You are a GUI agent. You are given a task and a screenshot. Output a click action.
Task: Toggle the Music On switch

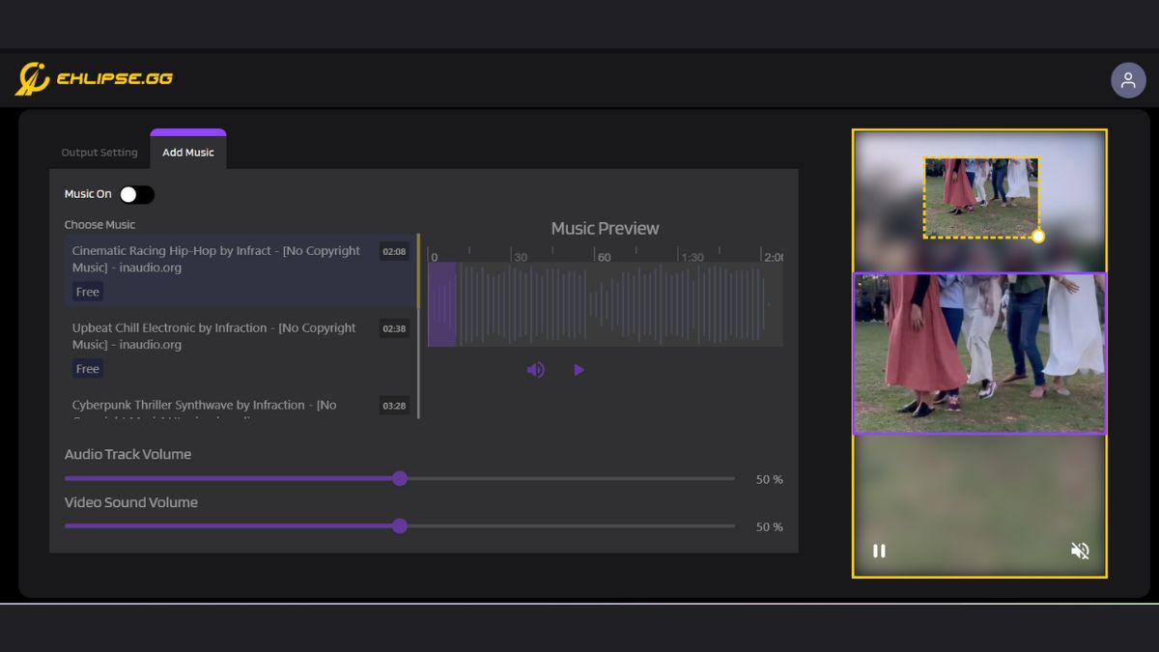(x=136, y=194)
